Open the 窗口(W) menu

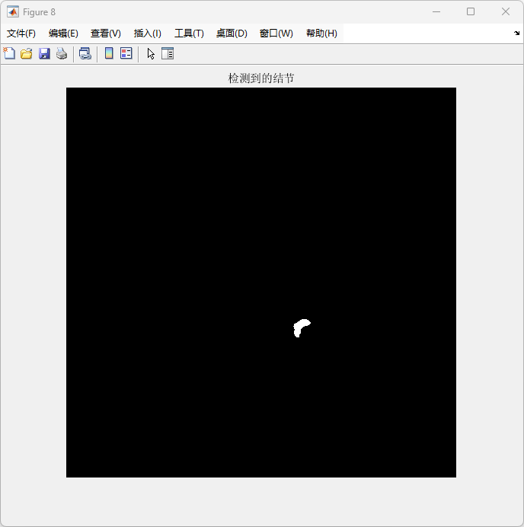pos(276,34)
